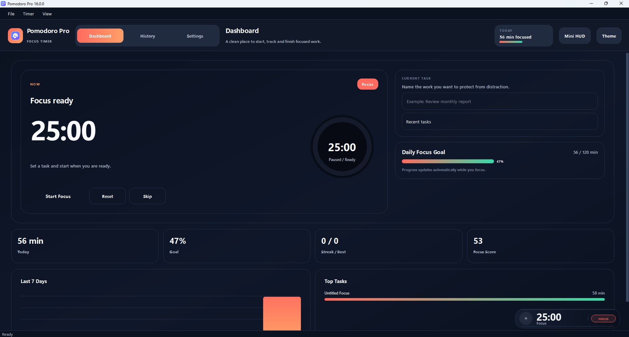Click the 'Paused / Ready' dial label
Viewport: 629px width, 337px height.
(x=342, y=160)
